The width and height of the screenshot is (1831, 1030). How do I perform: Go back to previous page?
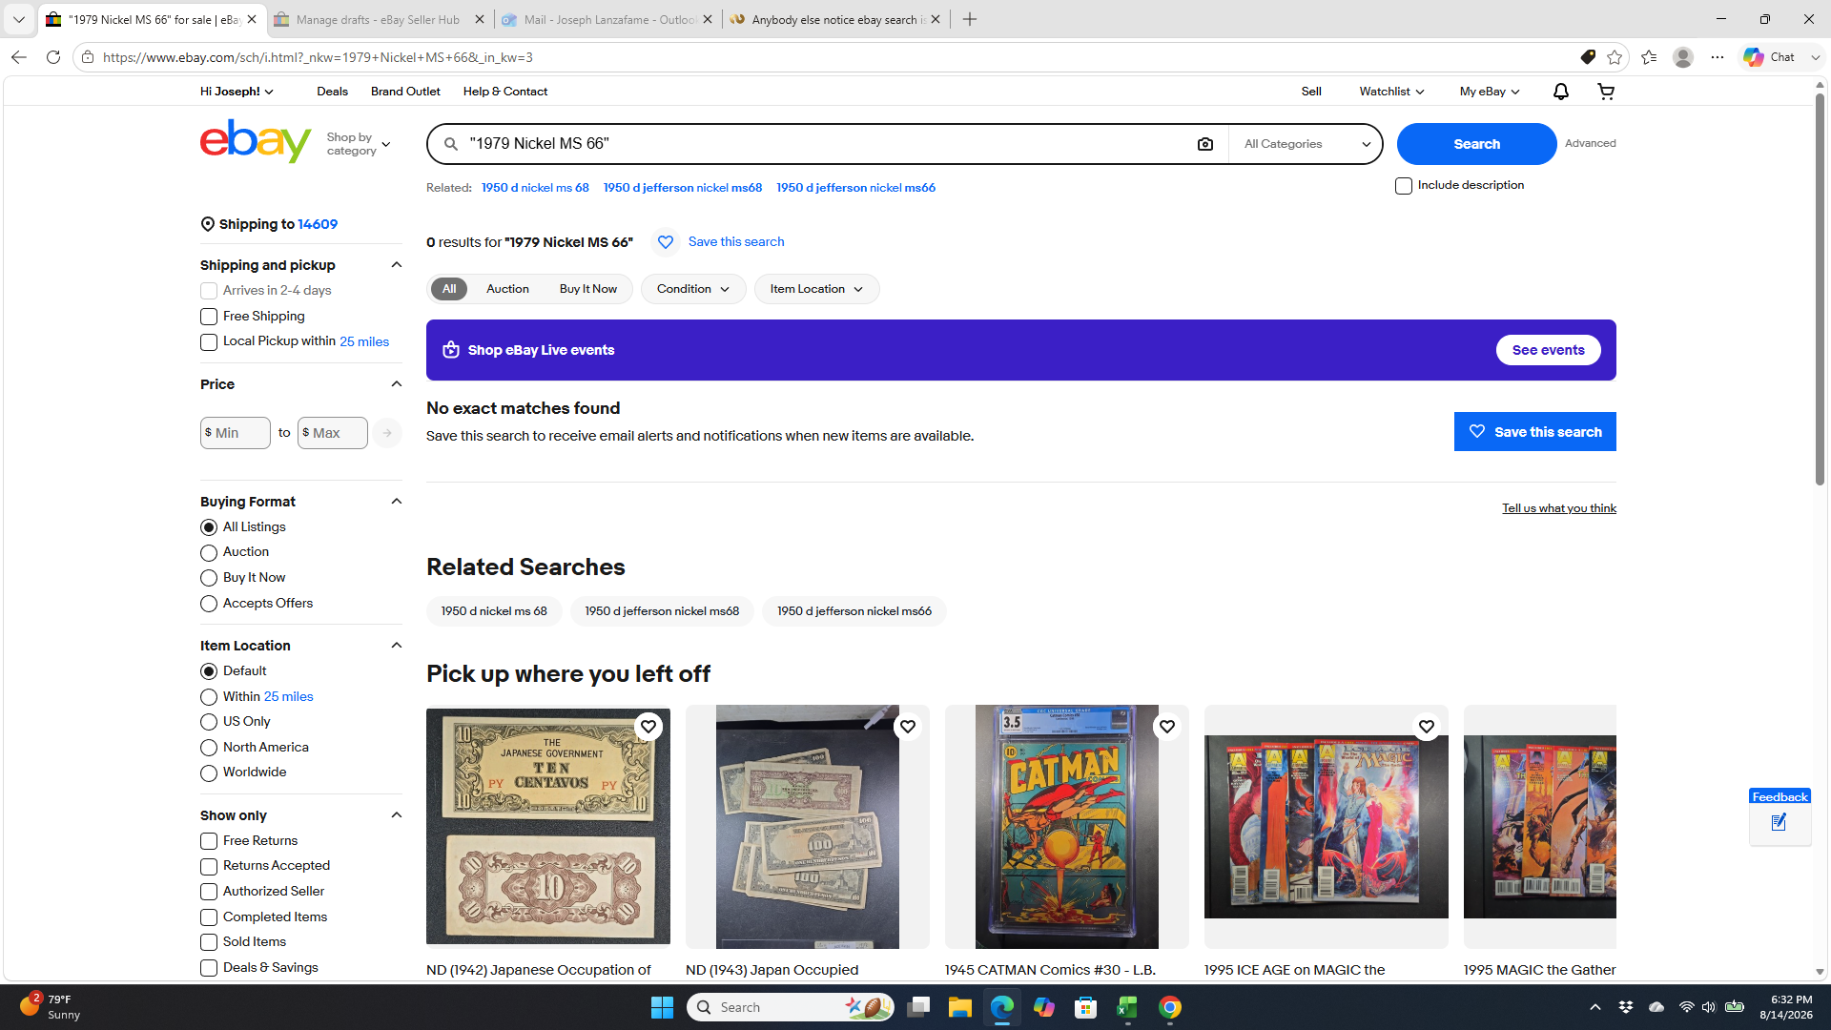tap(18, 57)
